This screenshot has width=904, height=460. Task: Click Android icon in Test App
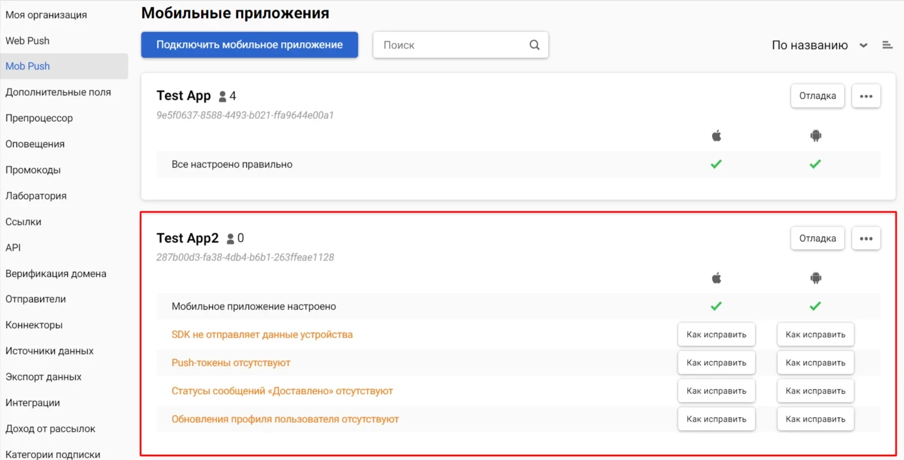815,136
